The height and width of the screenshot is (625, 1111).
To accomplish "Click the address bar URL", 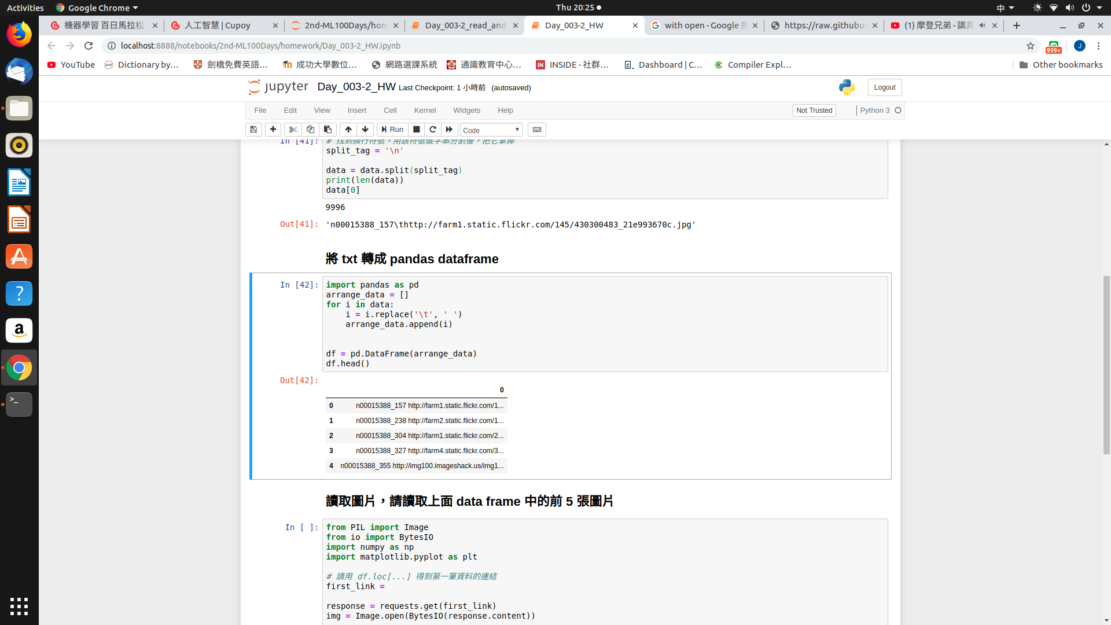I will (x=260, y=46).
